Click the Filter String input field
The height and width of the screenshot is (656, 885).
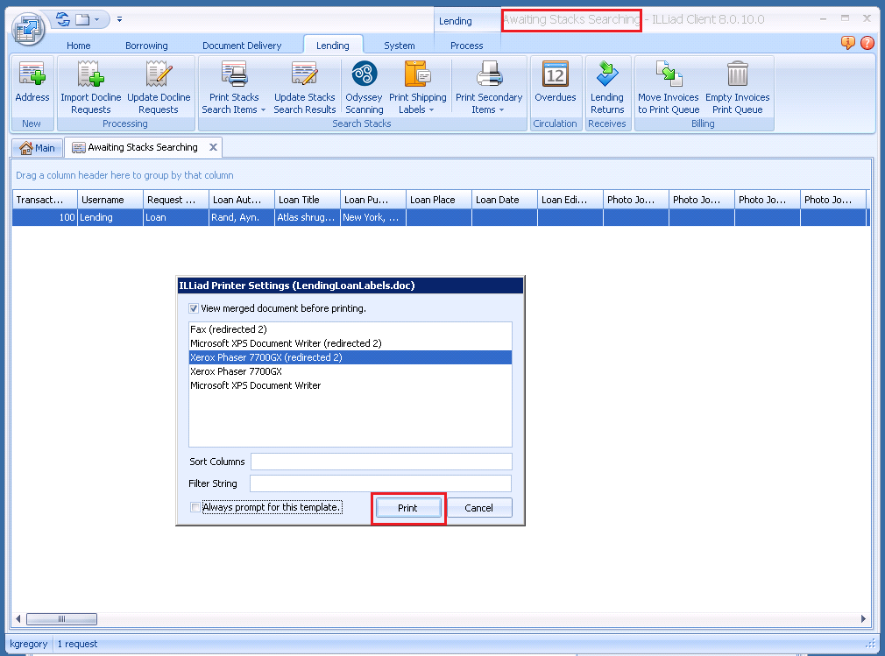point(380,483)
